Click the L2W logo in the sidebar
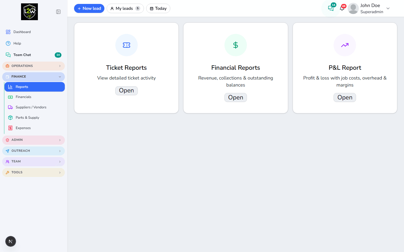The width and height of the screenshot is (404, 252). [x=29, y=12]
